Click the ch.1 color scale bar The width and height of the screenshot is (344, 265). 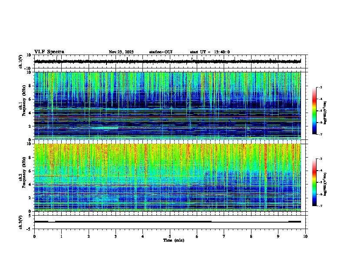click(x=314, y=111)
